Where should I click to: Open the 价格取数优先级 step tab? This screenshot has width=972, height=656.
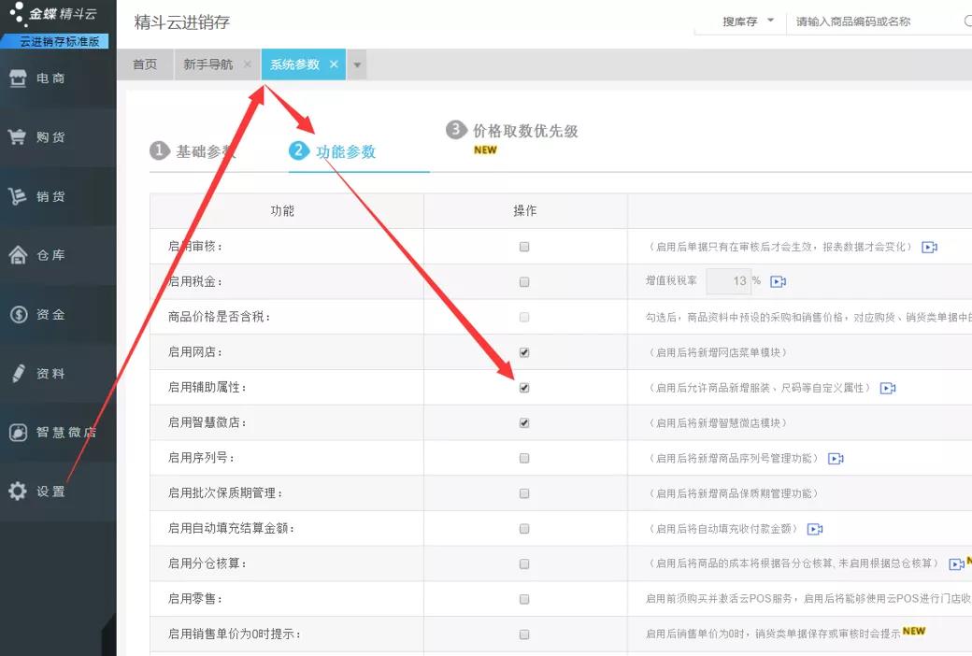pyautogui.click(x=512, y=130)
